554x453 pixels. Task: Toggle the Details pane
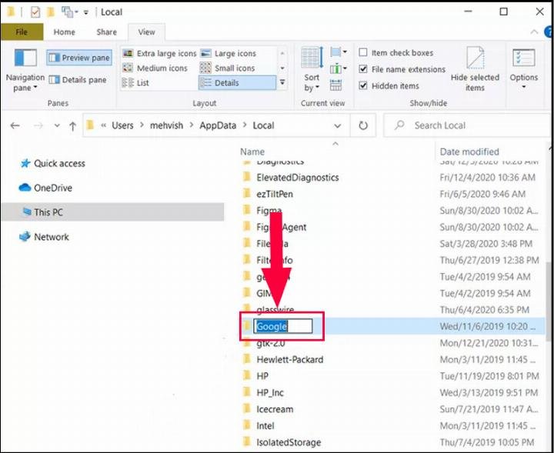78,80
